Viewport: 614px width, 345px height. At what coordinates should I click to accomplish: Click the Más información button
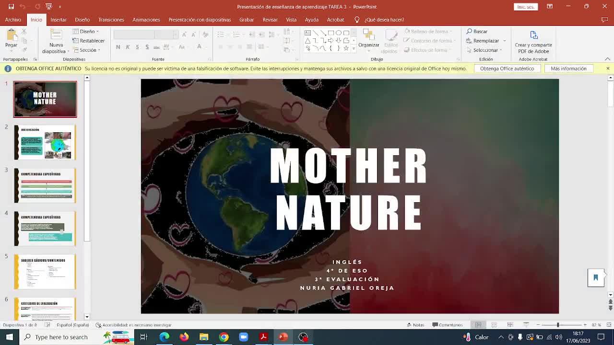[568, 69]
